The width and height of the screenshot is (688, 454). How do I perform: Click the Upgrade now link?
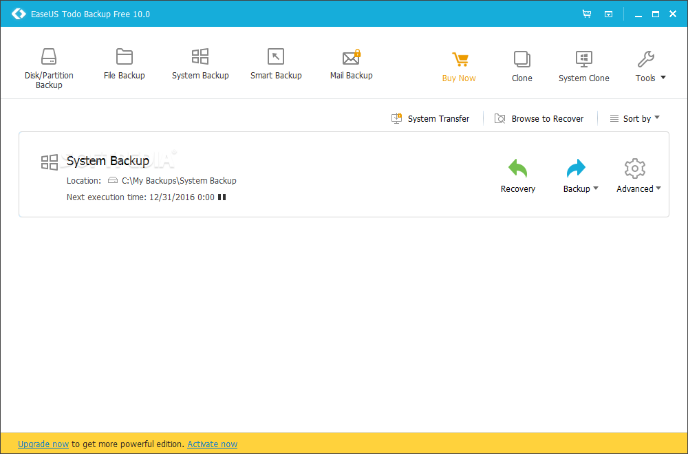click(x=43, y=444)
